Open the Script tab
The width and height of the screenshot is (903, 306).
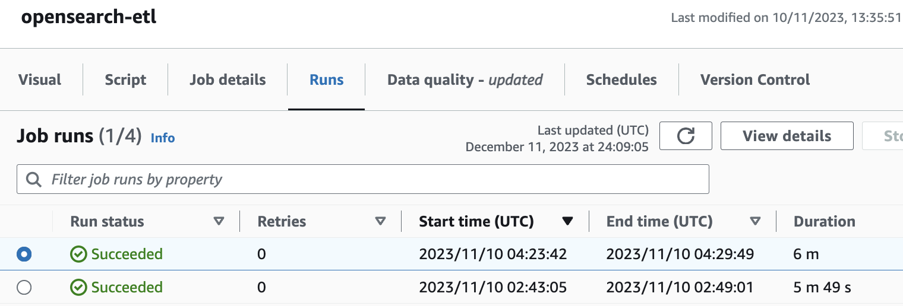pos(125,80)
